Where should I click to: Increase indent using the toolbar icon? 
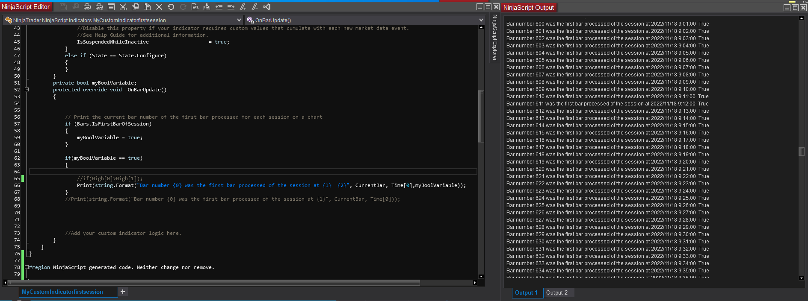231,7
